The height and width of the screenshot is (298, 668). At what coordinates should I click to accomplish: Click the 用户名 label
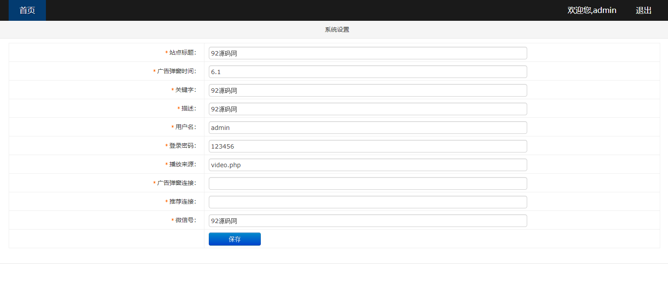click(x=185, y=127)
